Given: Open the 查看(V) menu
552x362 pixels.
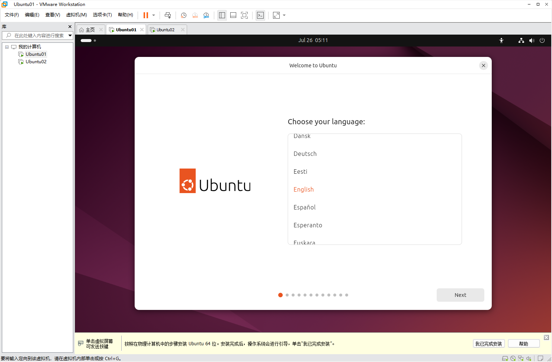Looking at the screenshot, I should coord(53,15).
